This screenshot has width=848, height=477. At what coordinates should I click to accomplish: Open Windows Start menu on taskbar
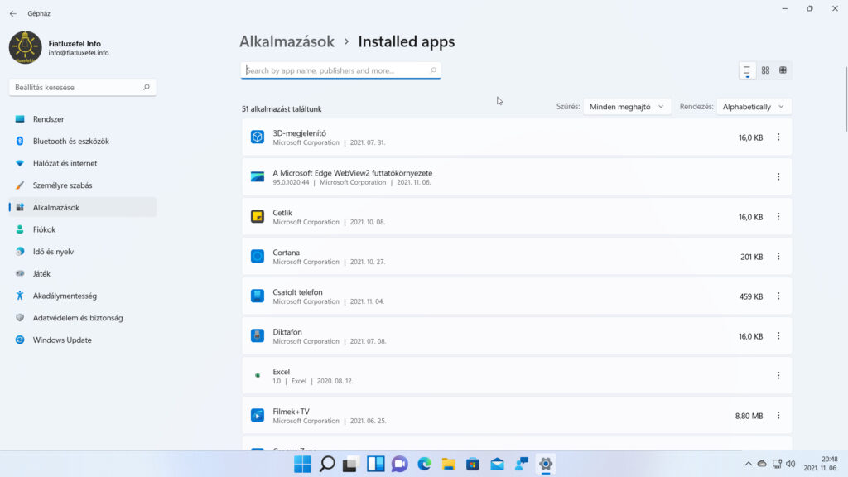point(302,464)
